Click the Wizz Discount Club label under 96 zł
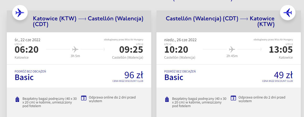Screen dimensions: 304x117 [128, 81]
